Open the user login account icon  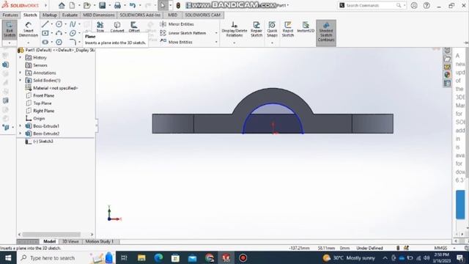click(x=414, y=5)
